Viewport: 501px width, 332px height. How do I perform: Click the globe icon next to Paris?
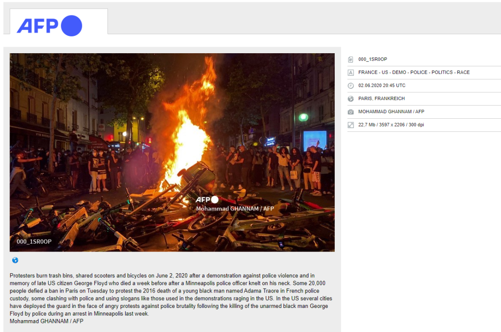tap(351, 99)
